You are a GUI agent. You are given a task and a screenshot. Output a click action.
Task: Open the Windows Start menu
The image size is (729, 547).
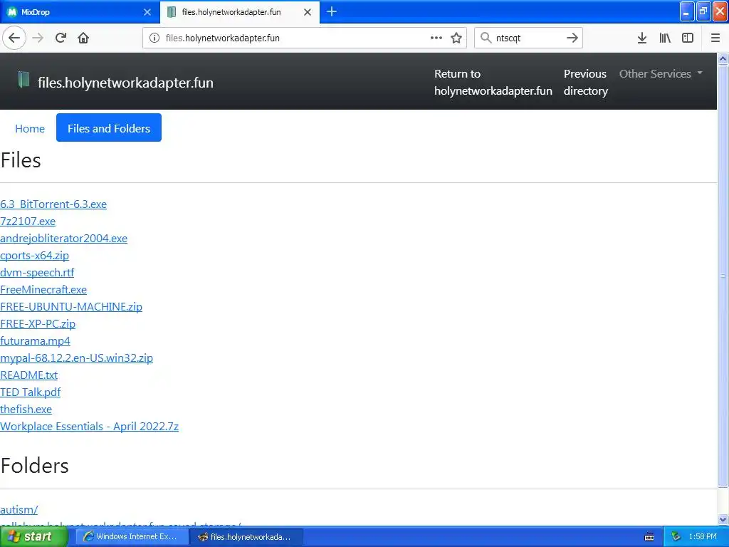pyautogui.click(x=33, y=537)
